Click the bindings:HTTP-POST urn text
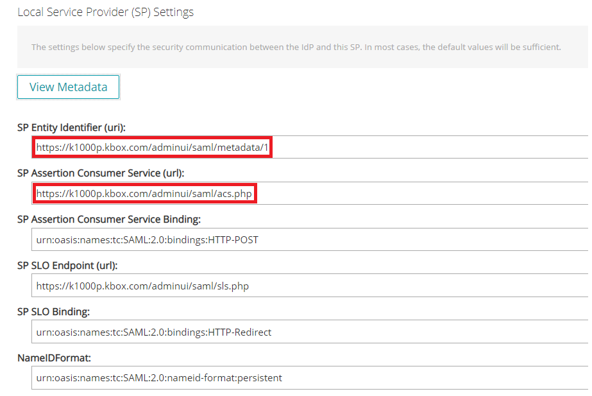 148,240
